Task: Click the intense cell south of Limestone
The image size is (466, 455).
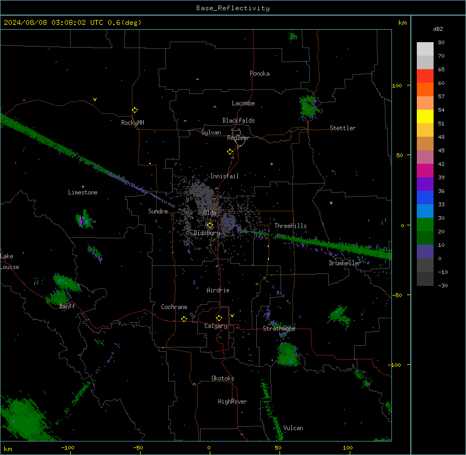Action: pyautogui.click(x=83, y=220)
